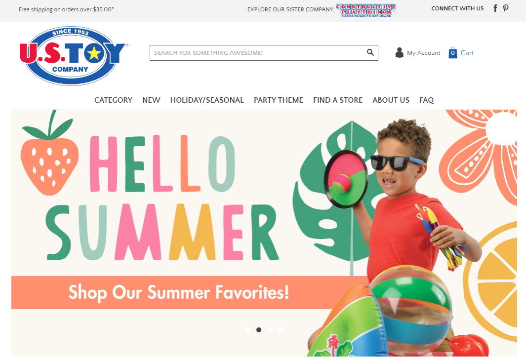Click the Facebook icon

[495, 8]
